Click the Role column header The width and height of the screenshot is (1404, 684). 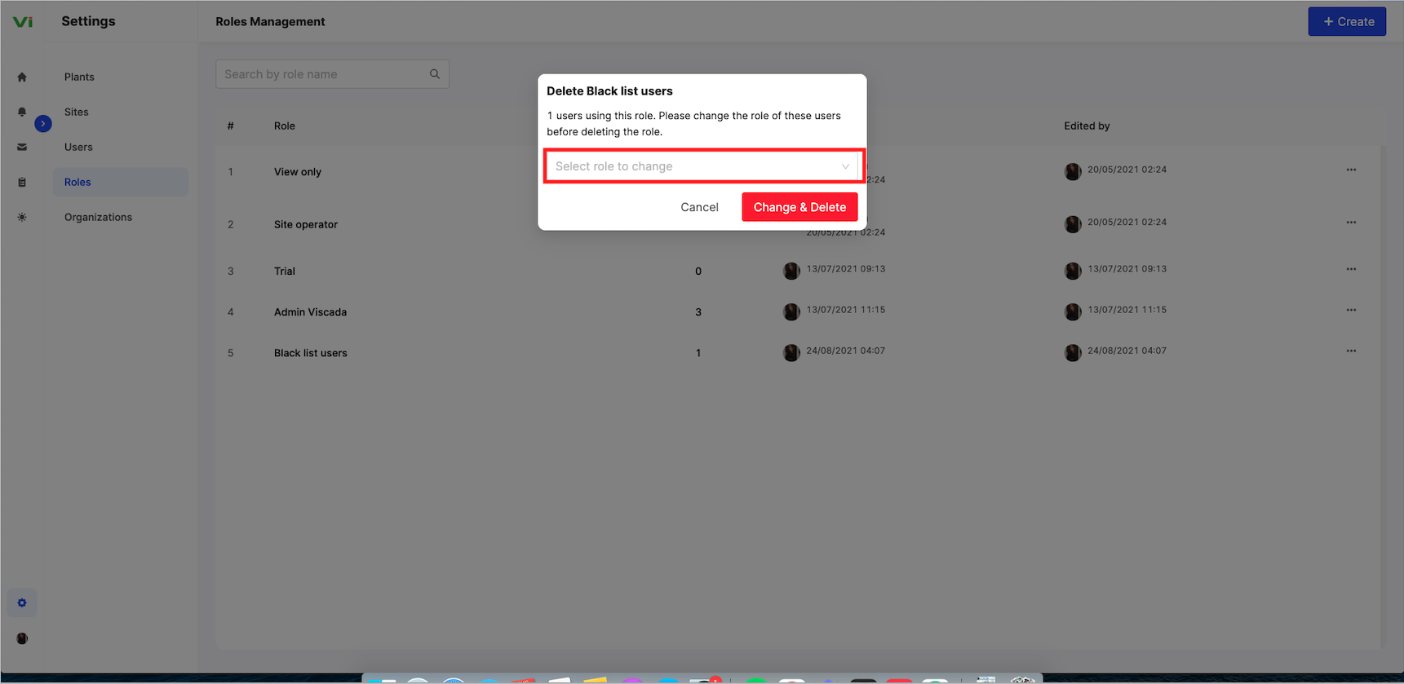pos(285,126)
